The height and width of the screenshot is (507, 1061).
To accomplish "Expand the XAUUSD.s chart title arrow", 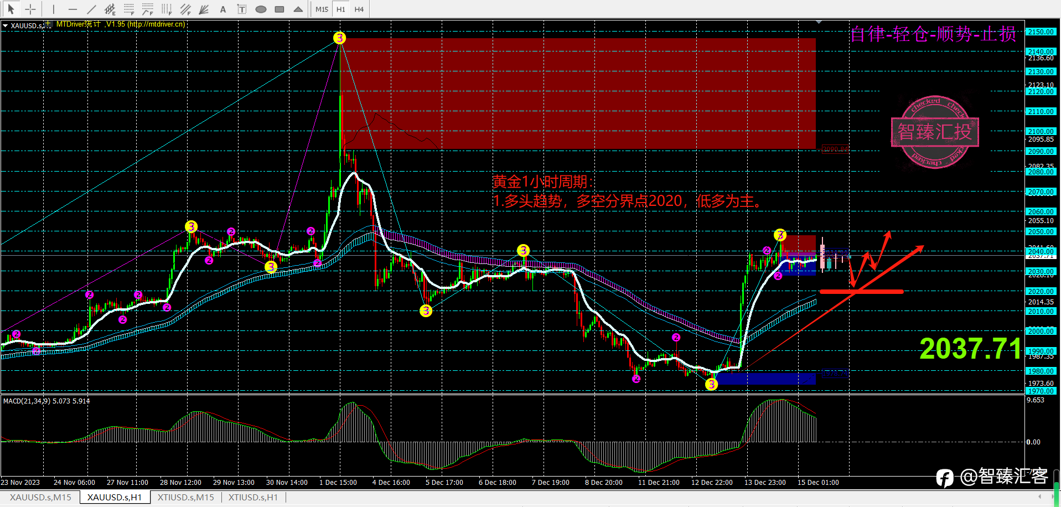I will 5,25.
